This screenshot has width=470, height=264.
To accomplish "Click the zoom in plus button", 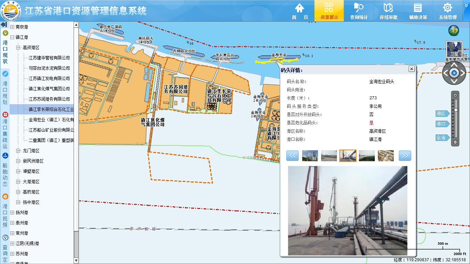I will point(455,95).
